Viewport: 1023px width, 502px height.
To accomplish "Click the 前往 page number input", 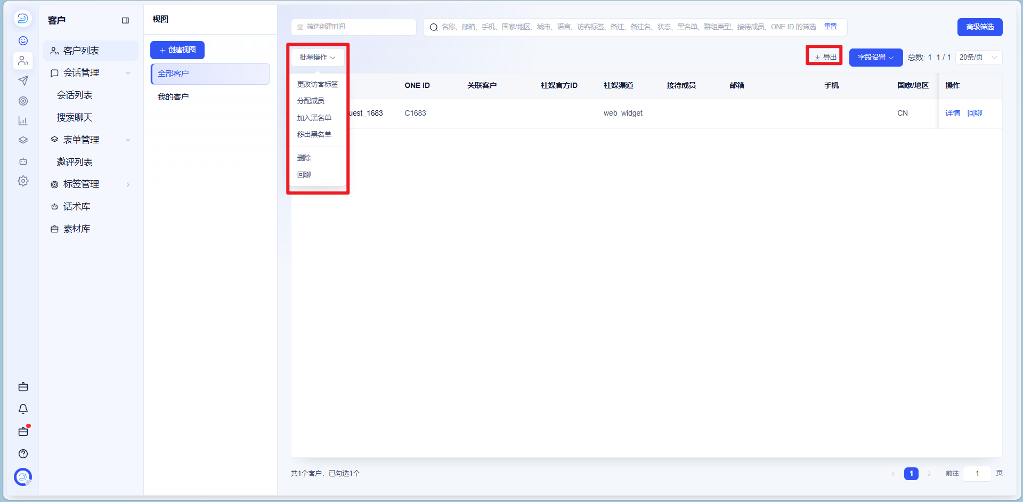I will [x=977, y=473].
